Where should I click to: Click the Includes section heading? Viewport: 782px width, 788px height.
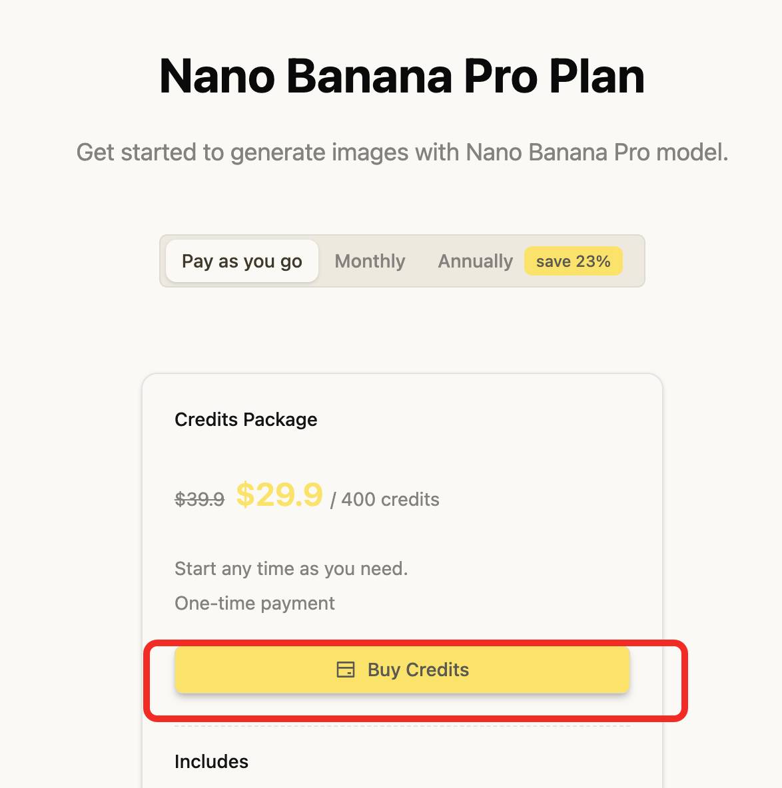(x=211, y=761)
